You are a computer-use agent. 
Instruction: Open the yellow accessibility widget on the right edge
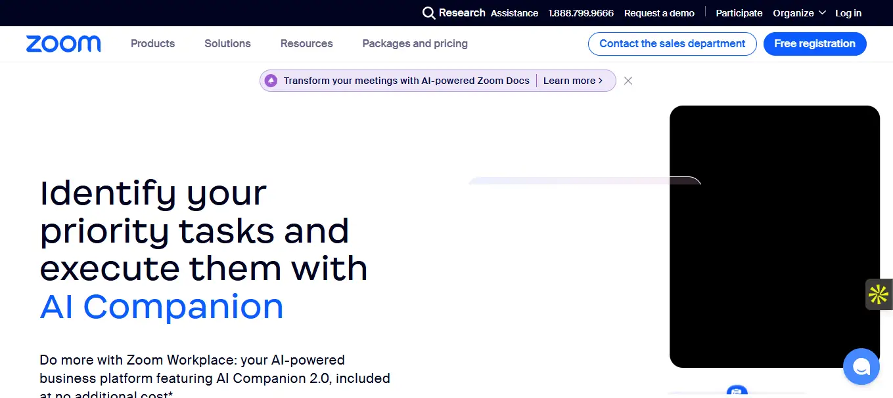877,294
